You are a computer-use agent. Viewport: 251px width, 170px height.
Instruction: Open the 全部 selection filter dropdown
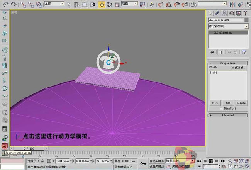click(x=62, y=3)
